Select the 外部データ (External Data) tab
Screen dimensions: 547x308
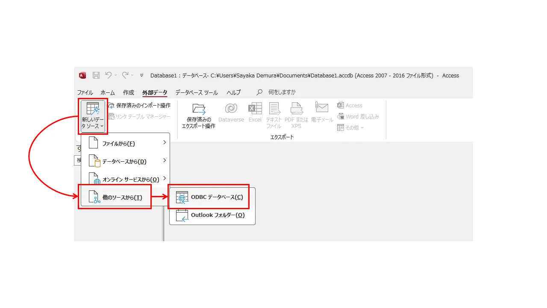[x=155, y=92]
